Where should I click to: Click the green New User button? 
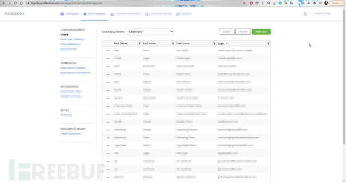coord(261,32)
